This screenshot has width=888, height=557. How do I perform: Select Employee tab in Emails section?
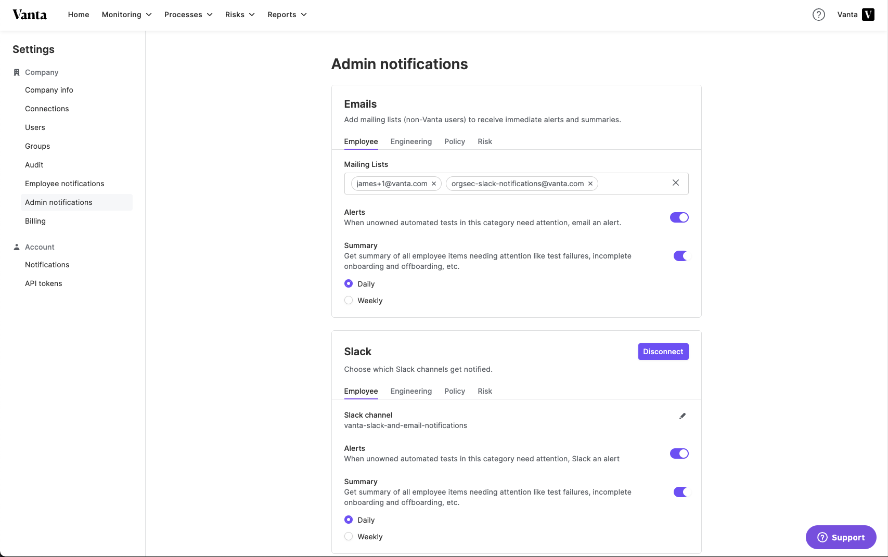(x=361, y=141)
